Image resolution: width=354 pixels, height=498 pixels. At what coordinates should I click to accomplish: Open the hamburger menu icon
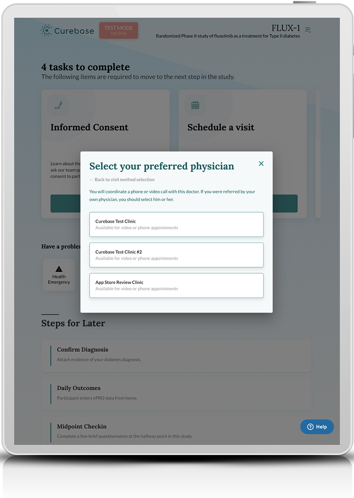point(308,30)
